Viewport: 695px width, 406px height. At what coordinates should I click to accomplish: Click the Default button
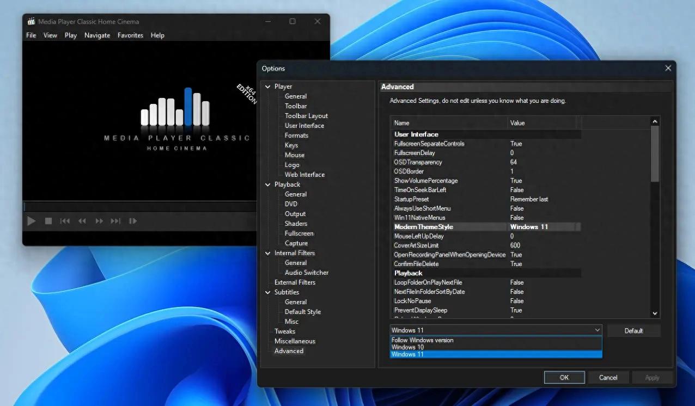click(x=633, y=331)
